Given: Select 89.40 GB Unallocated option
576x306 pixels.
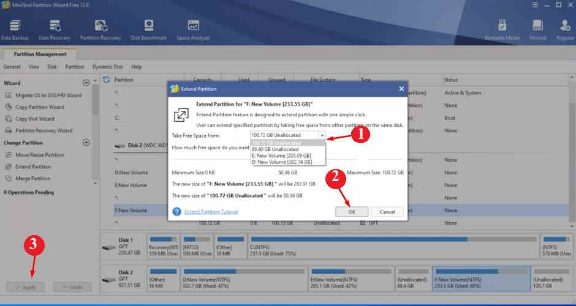Looking at the screenshot, I should coord(288,149).
